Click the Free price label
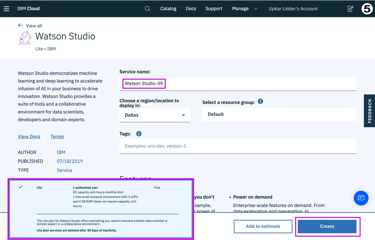 157,188
